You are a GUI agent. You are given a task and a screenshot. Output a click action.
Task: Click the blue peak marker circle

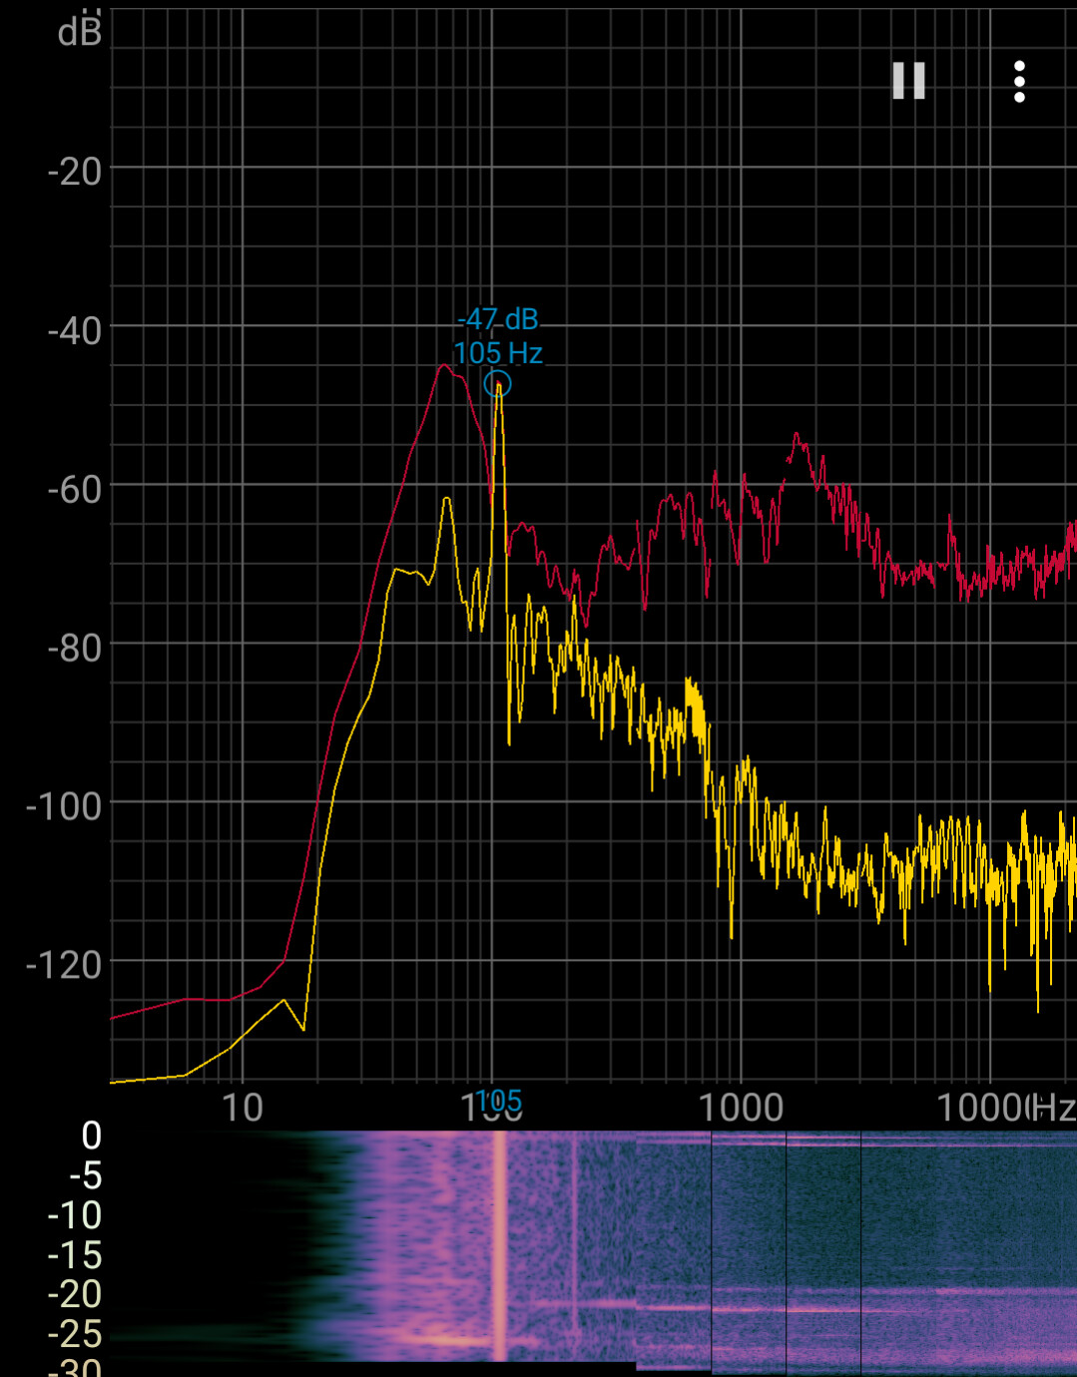tap(497, 384)
